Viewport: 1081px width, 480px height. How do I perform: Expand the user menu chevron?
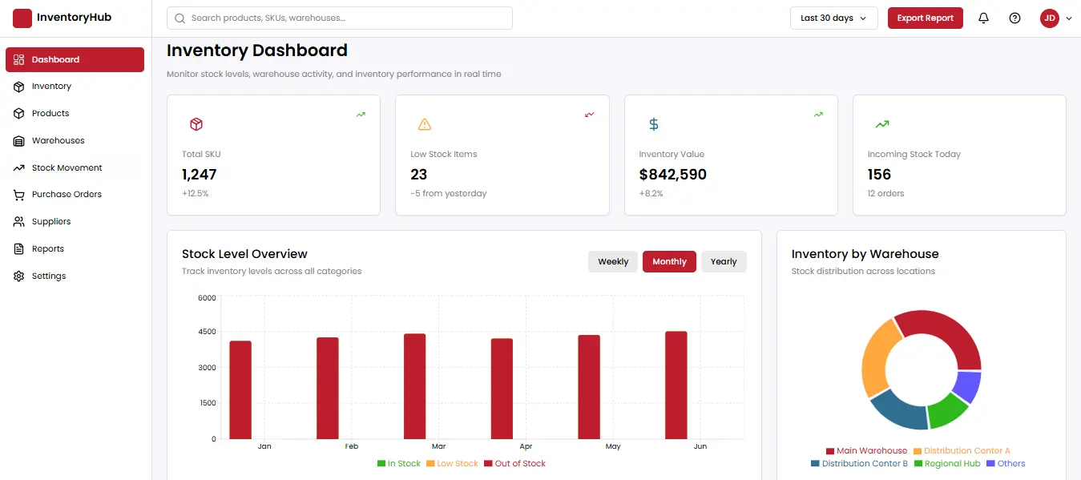(x=1069, y=18)
